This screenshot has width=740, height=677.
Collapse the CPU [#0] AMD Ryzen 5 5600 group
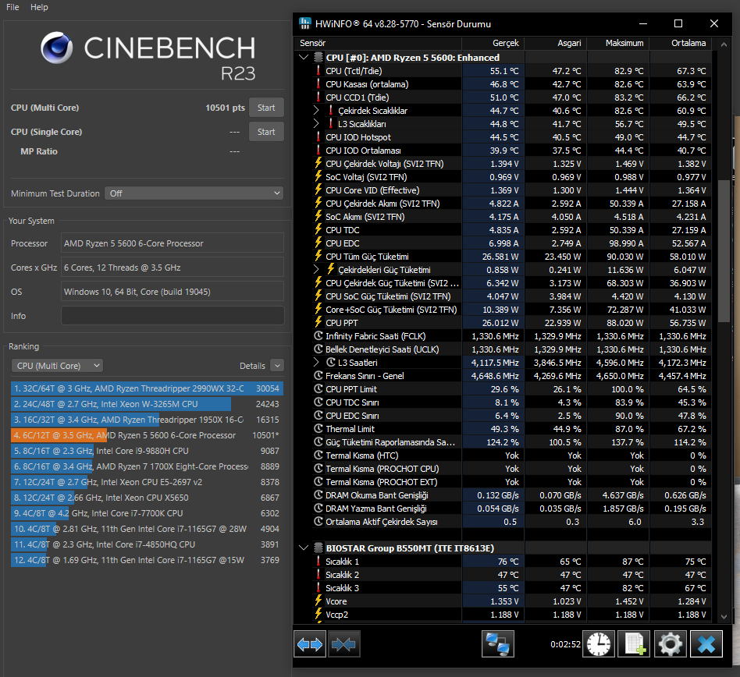(x=304, y=58)
